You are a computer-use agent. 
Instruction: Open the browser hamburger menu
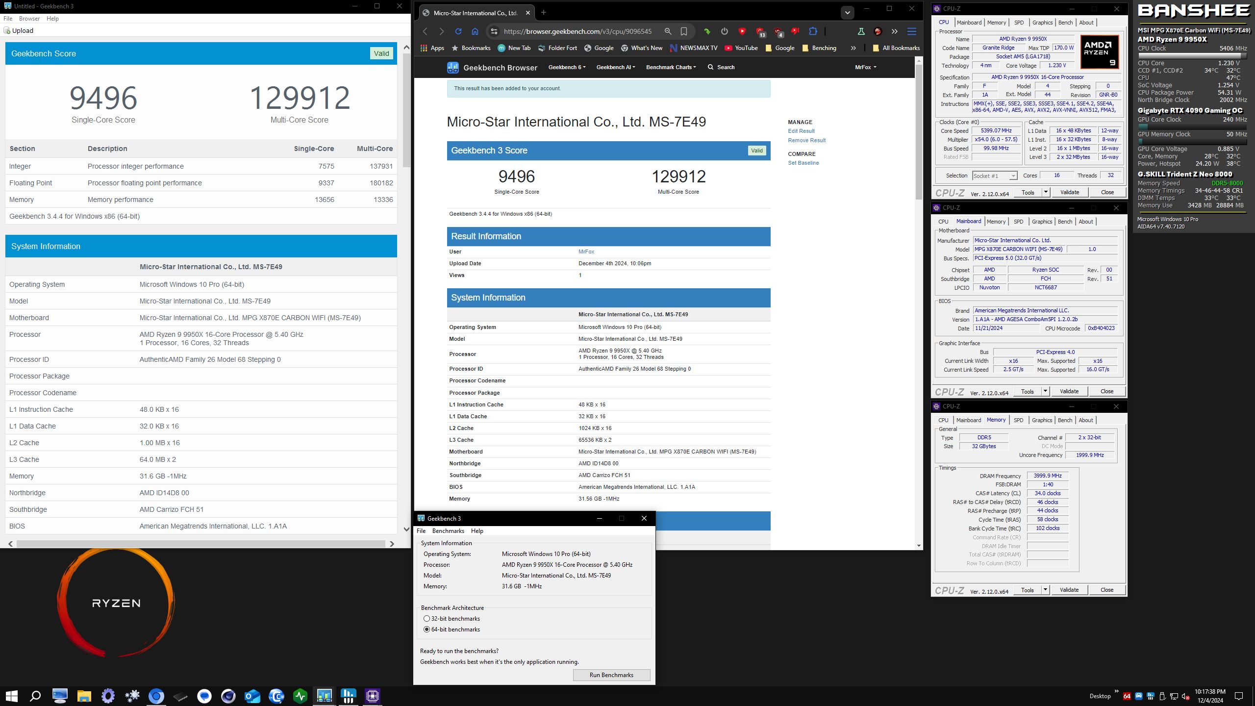(912, 31)
